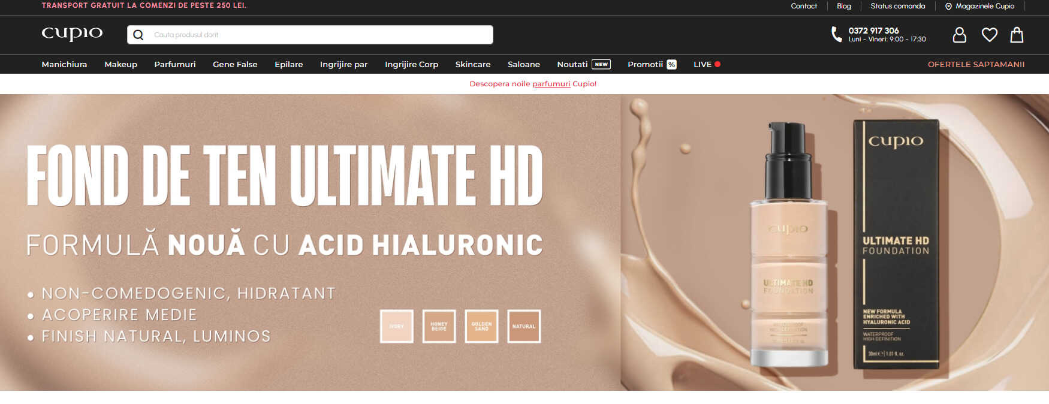1049x404 pixels.
Task: Open the shopping bag cart
Action: coord(1017,35)
